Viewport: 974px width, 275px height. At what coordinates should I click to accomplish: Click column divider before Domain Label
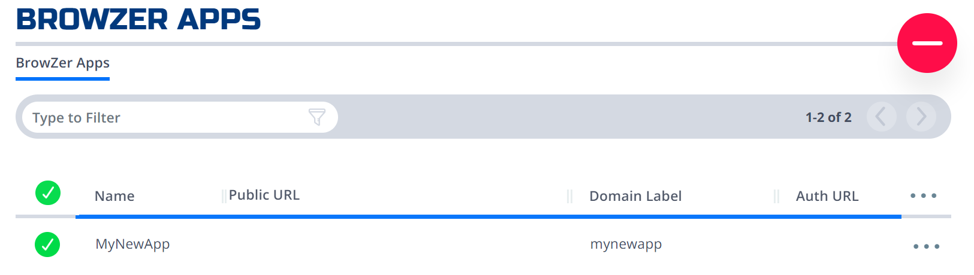click(570, 196)
